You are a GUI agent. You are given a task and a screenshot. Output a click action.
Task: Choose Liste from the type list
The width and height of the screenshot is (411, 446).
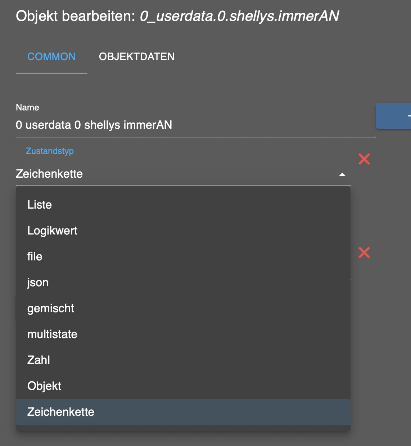[x=40, y=205]
